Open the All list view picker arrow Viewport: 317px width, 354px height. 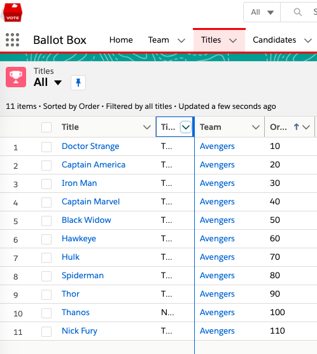(58, 83)
